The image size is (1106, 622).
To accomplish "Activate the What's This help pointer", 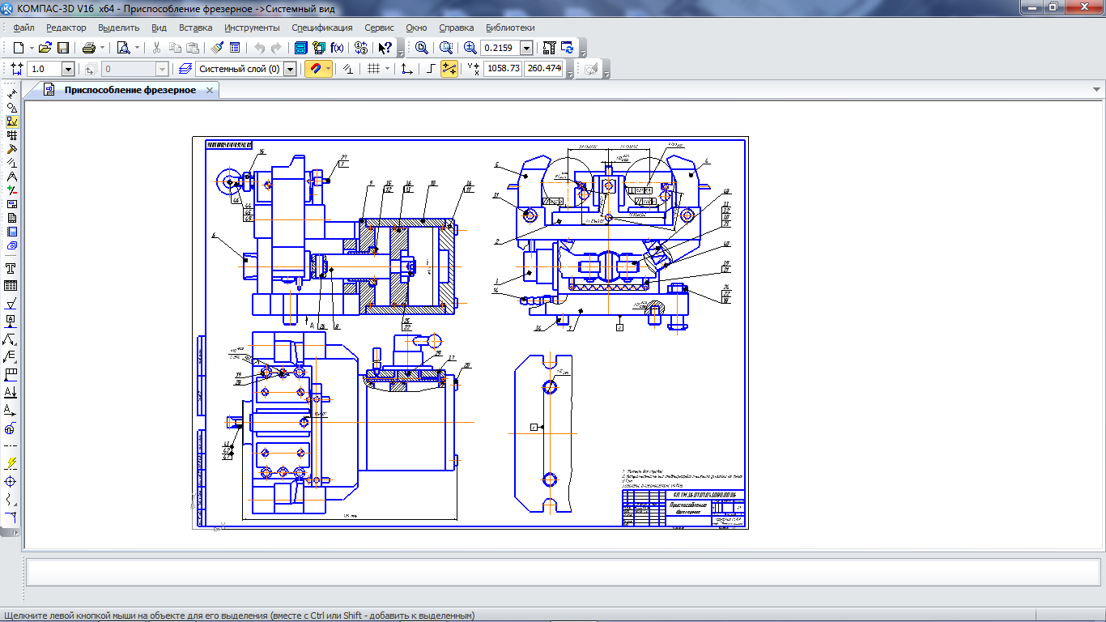I will (385, 48).
